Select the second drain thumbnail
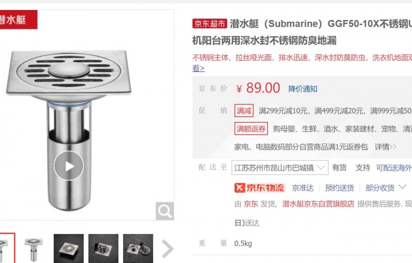The image size is (412, 263). (x=34, y=249)
